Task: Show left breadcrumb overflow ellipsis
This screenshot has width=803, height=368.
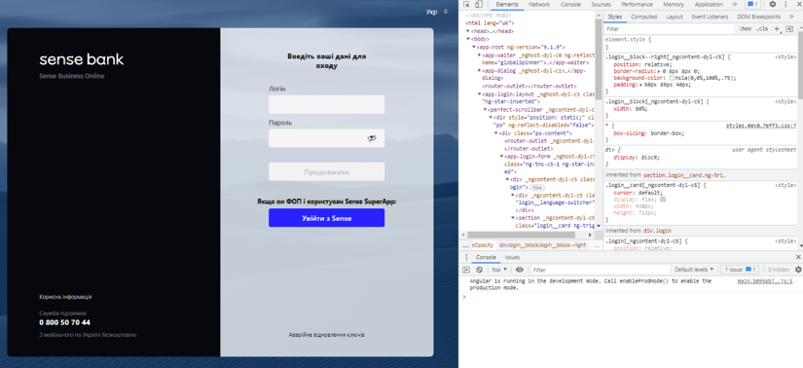Action: click(x=465, y=245)
